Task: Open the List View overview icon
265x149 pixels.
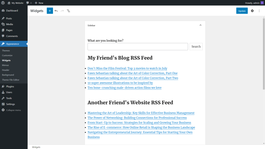Action: tap(68, 11)
